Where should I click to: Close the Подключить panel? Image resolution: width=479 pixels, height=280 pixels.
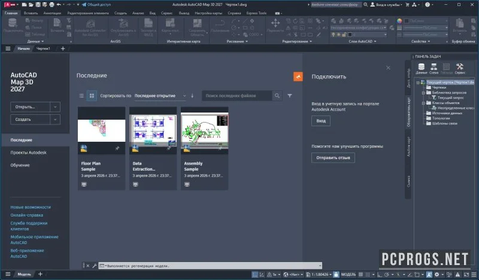tap(388, 68)
